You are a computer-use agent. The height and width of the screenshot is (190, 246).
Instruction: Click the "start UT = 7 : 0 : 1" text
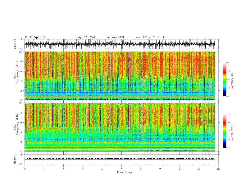pyautogui.click(x=150, y=37)
